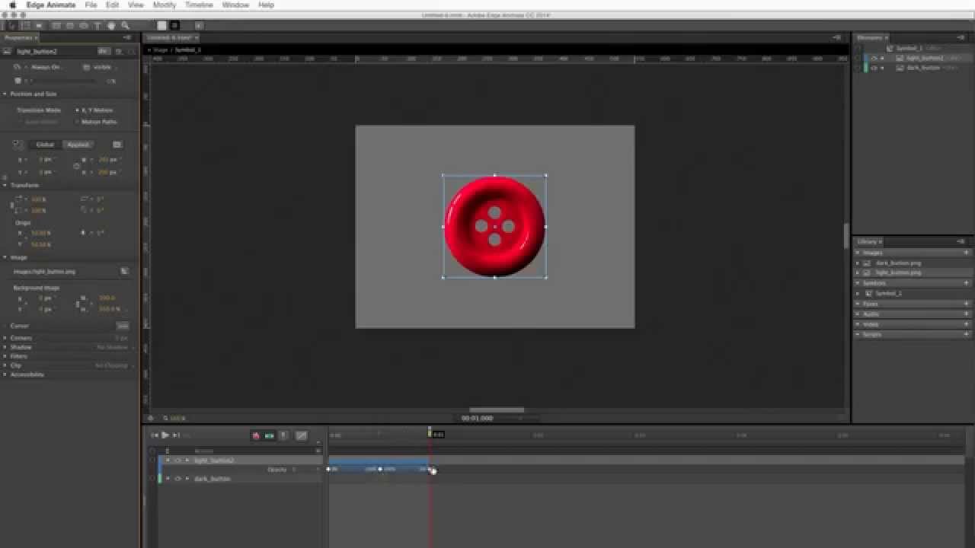Toggle visibility of dark_button in Elements
The height and width of the screenshot is (548, 975).
coord(874,68)
